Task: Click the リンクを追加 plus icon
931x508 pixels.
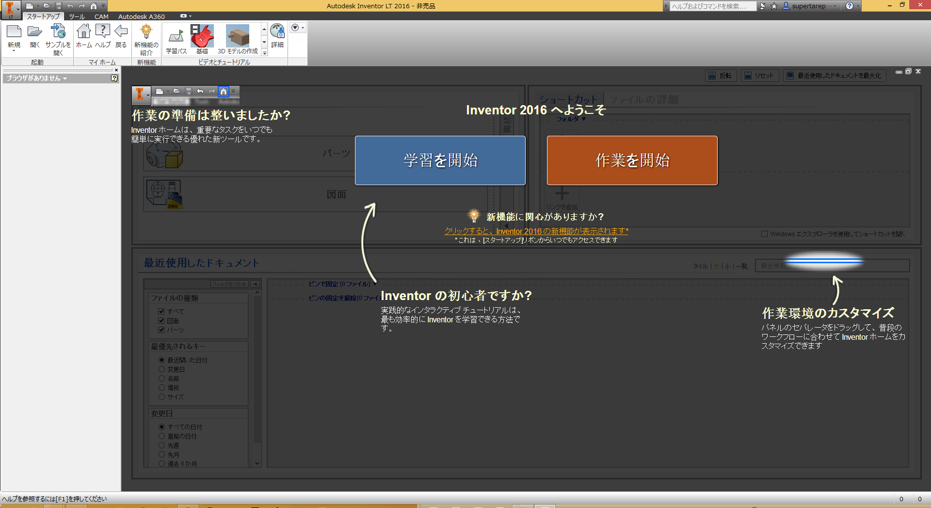Action: (x=562, y=193)
